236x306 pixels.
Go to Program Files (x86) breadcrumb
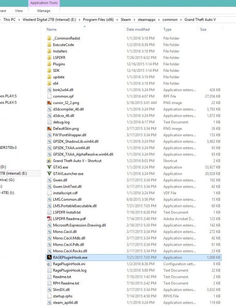point(98,20)
